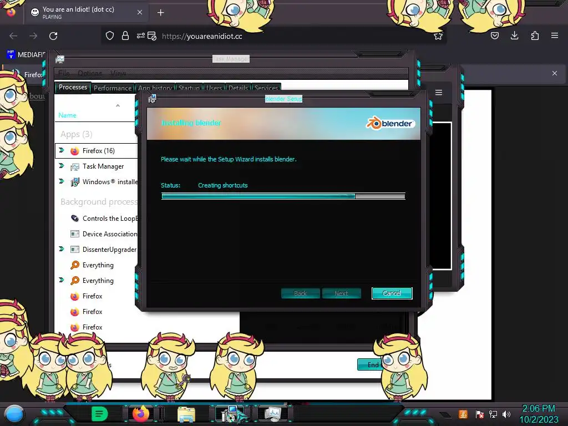Open the network tray icon
The image size is (568, 426).
[493, 414]
